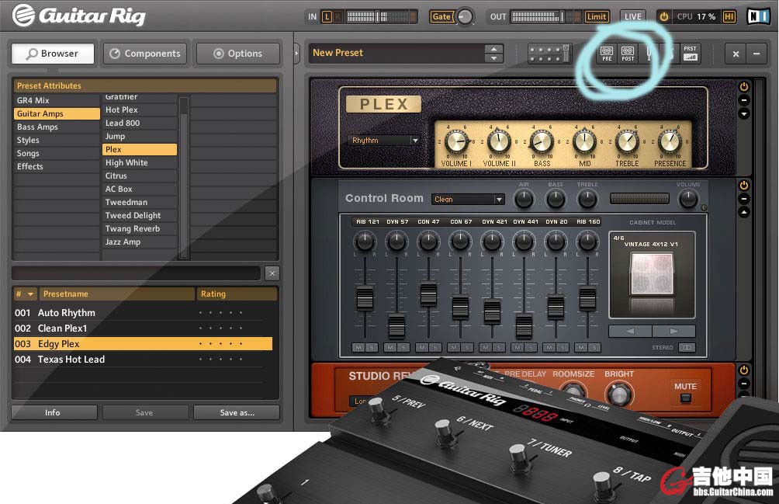This screenshot has width=779, height=504.
Task: Click the Save as... button
Action: tap(237, 412)
